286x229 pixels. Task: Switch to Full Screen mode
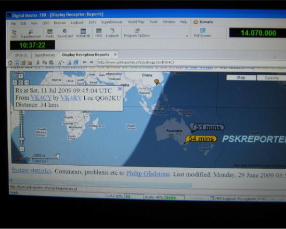tap(202, 33)
